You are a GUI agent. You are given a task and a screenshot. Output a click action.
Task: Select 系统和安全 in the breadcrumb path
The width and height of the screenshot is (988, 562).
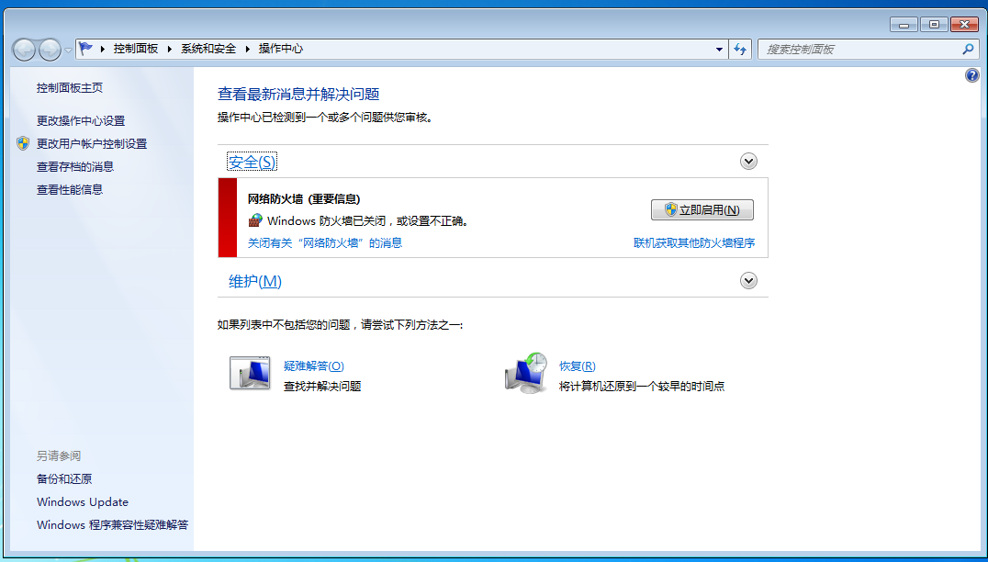pos(208,49)
